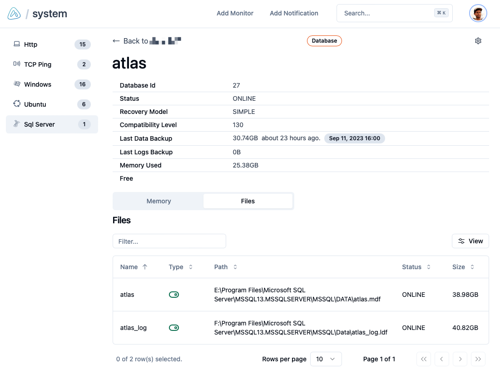Toggle type switch for atlas_log file
This screenshot has width=500, height=374.
pyautogui.click(x=174, y=328)
